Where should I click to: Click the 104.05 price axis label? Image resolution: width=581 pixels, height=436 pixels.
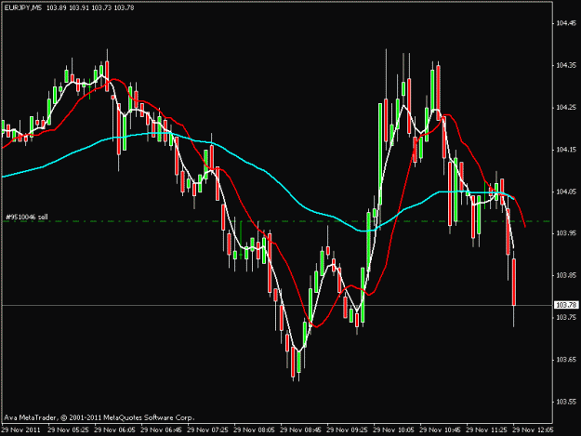click(x=566, y=192)
